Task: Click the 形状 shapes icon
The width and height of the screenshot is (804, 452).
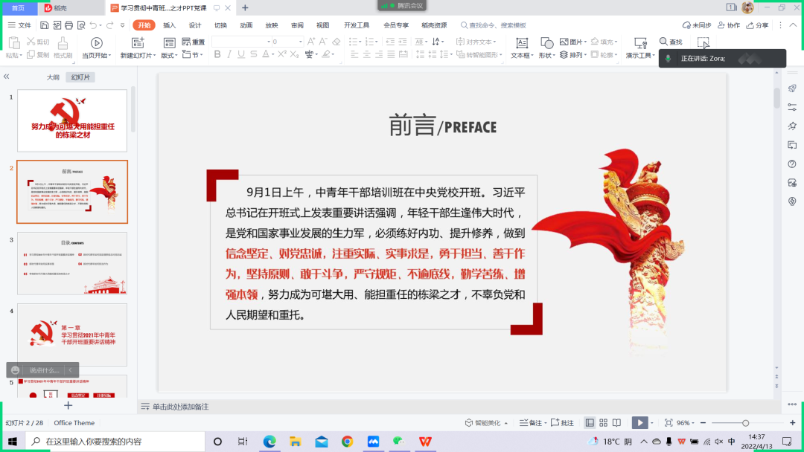Action: pyautogui.click(x=546, y=43)
